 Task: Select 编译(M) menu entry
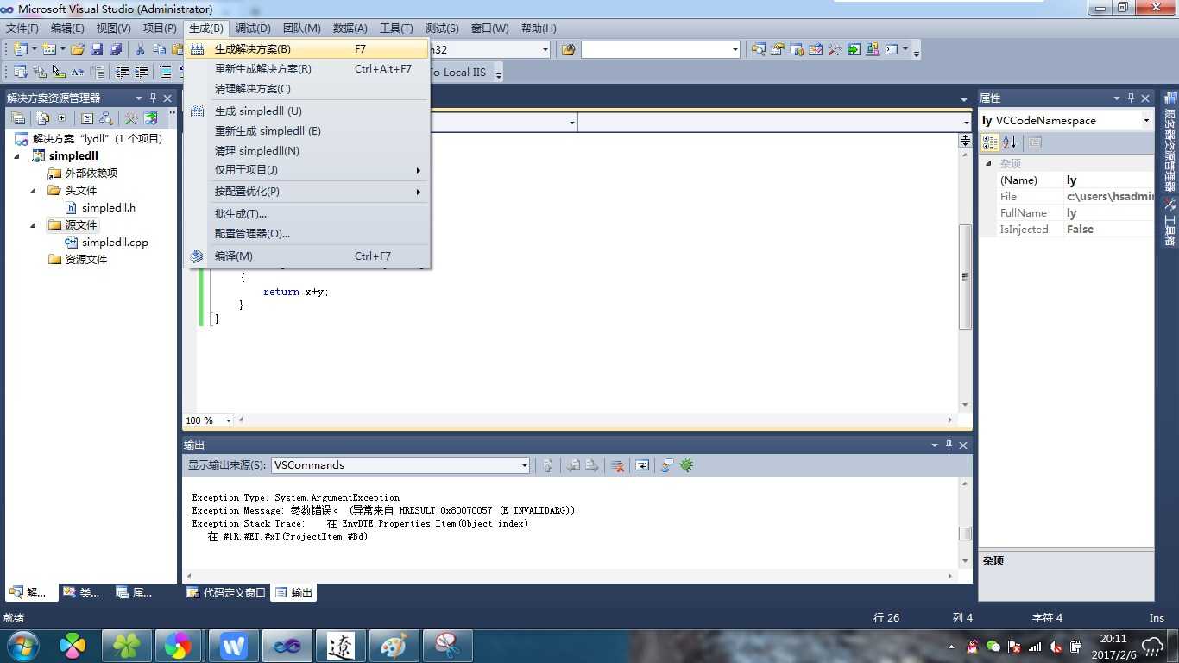307,256
